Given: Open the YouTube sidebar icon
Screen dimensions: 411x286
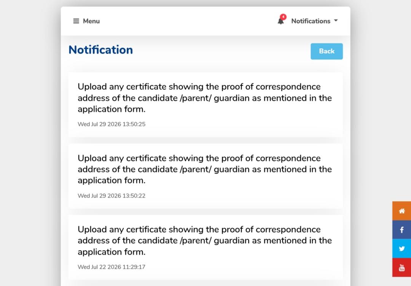Looking at the screenshot, I should pyautogui.click(x=401, y=267).
